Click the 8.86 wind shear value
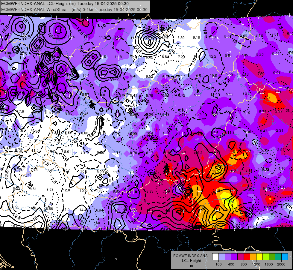 (85, 133)
